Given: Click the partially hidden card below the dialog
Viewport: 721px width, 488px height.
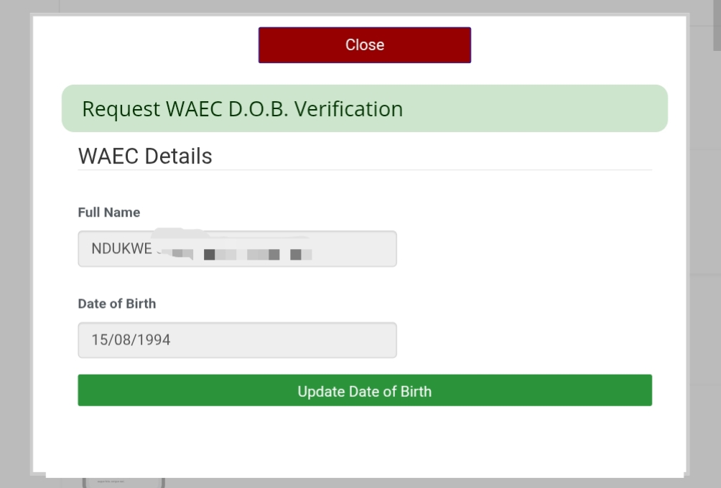Looking at the screenshot, I should click(124, 482).
